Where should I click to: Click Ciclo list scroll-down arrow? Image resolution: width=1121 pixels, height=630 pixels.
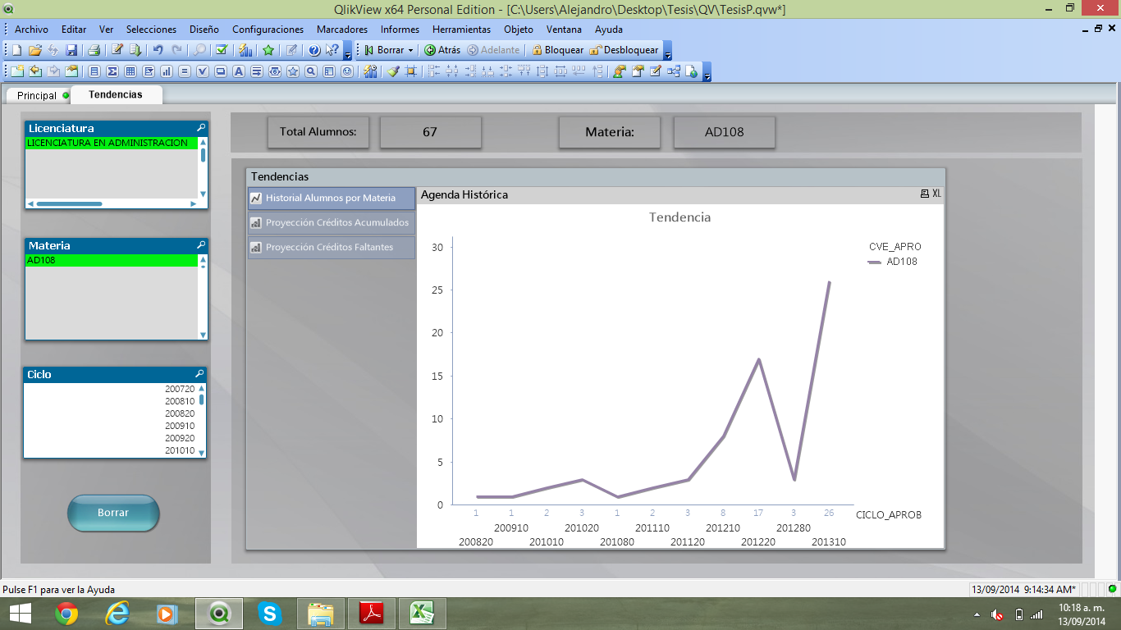pyautogui.click(x=201, y=452)
